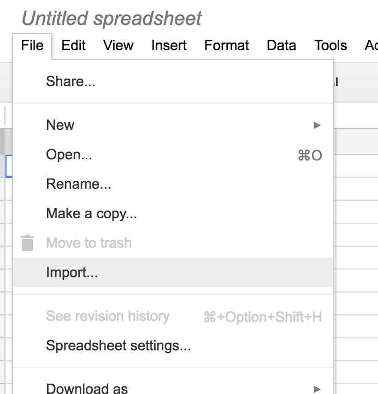Open the Edit menu
The height and width of the screenshot is (394, 378).
pos(73,45)
